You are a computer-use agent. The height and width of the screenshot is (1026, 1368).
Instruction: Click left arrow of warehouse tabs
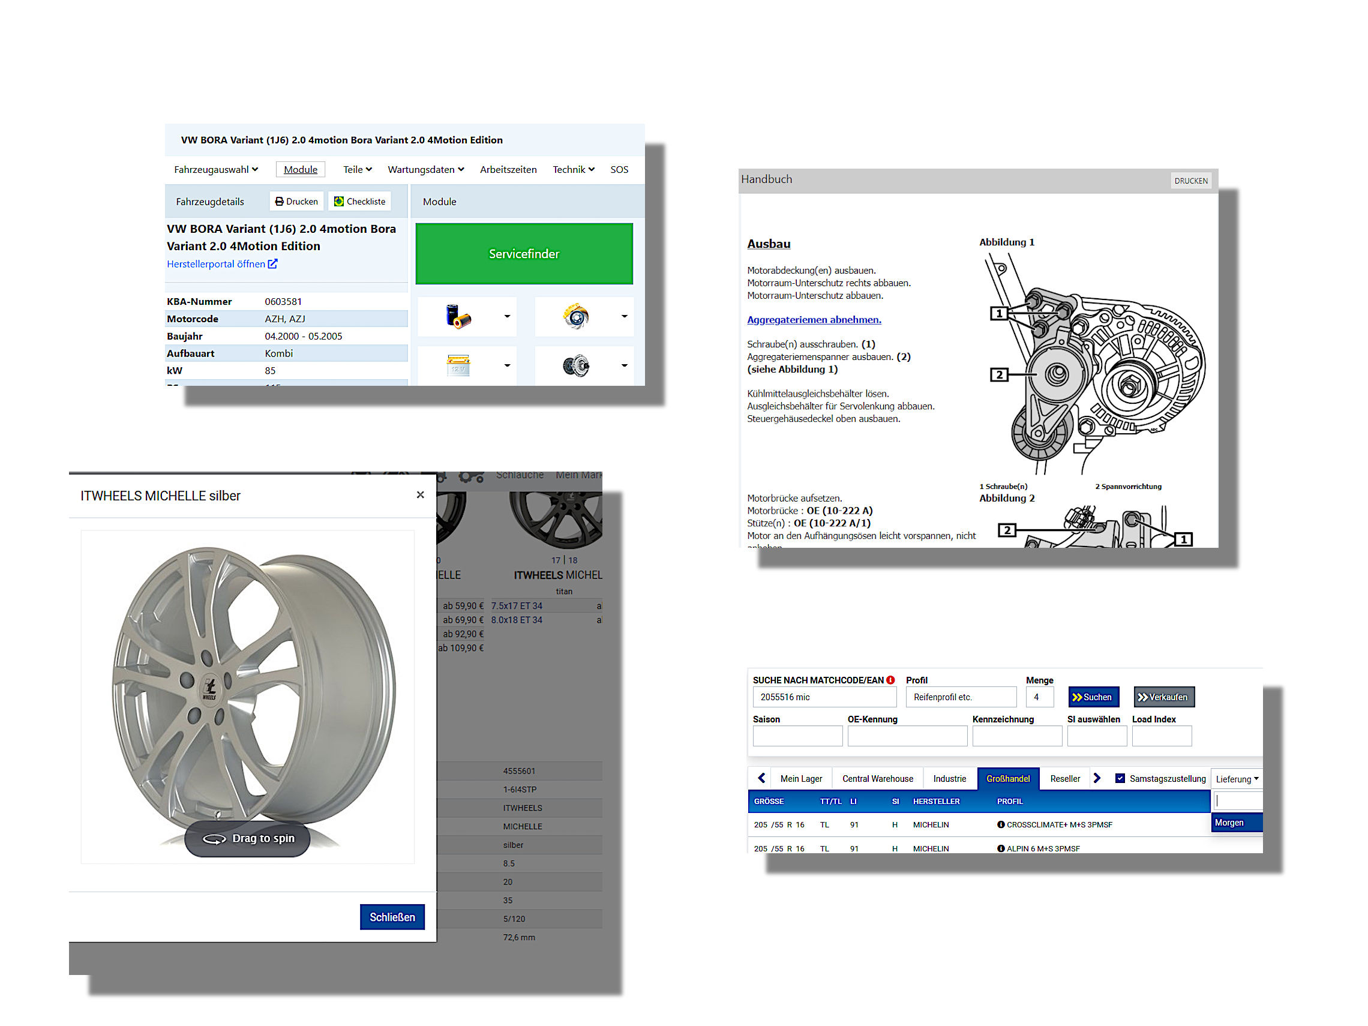pos(762,779)
